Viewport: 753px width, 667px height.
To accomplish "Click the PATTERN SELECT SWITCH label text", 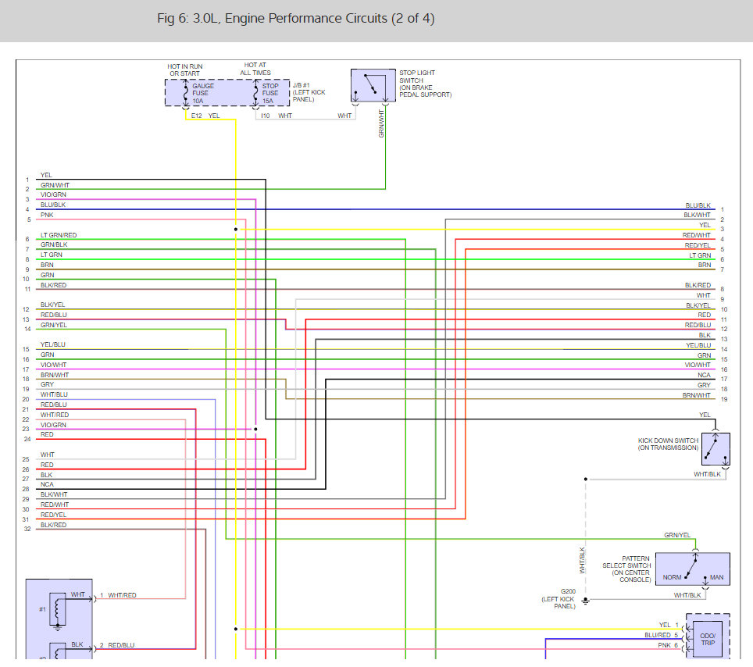I will [x=626, y=569].
